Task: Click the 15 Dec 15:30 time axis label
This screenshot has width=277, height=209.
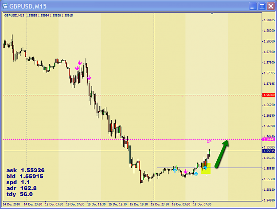Action: click(x=117, y=204)
